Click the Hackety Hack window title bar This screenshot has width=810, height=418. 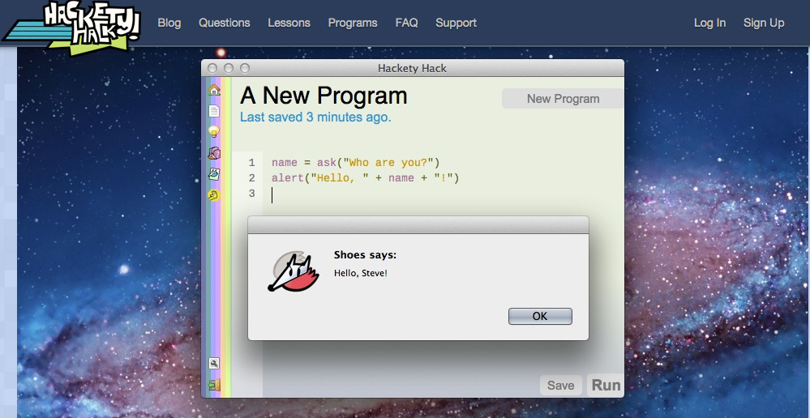click(412, 68)
